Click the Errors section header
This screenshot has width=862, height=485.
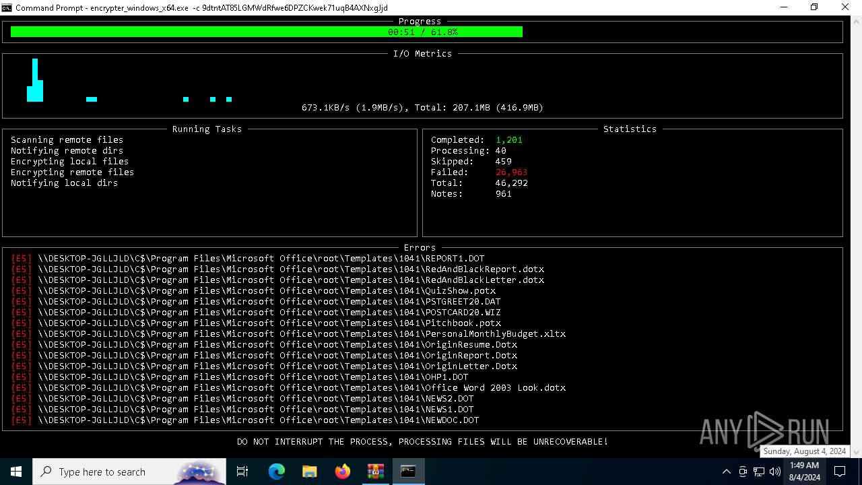(x=420, y=248)
